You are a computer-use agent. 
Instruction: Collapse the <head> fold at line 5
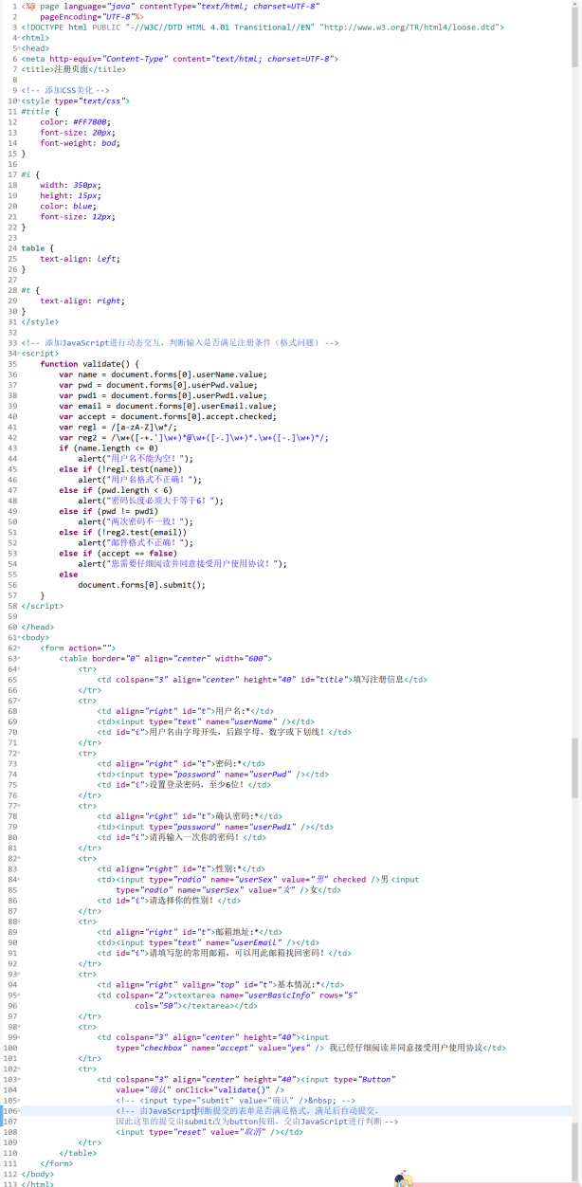[x=19, y=48]
